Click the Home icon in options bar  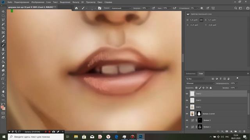pos(77,8)
